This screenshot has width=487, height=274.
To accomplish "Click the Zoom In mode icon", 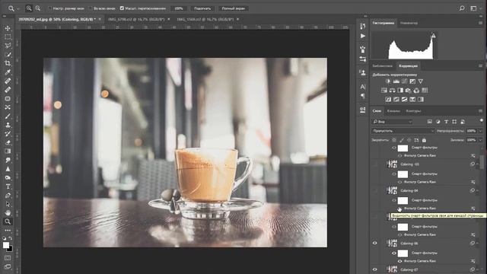I will point(29,8).
